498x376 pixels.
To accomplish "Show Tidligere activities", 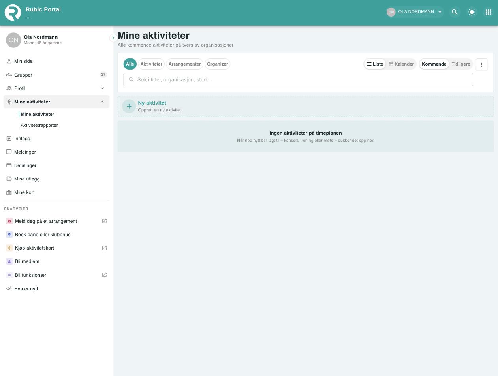I will tap(461, 64).
